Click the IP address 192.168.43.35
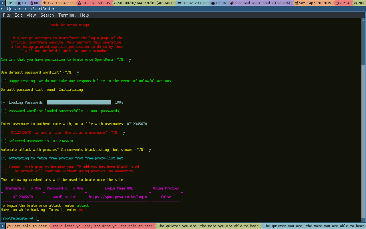The width and height of the screenshot is (366, 229). [x=60, y=3]
